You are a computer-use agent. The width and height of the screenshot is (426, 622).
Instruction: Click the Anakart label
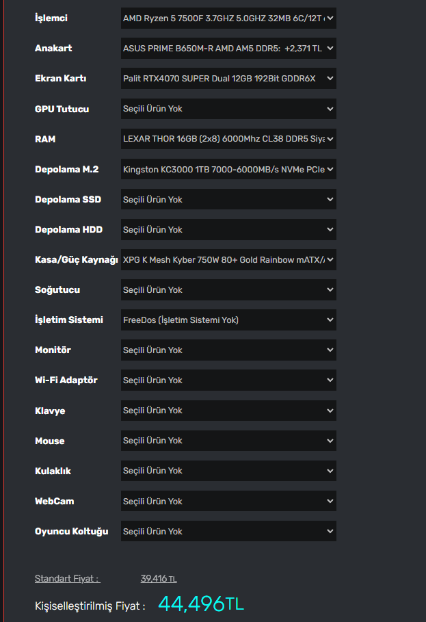point(53,49)
